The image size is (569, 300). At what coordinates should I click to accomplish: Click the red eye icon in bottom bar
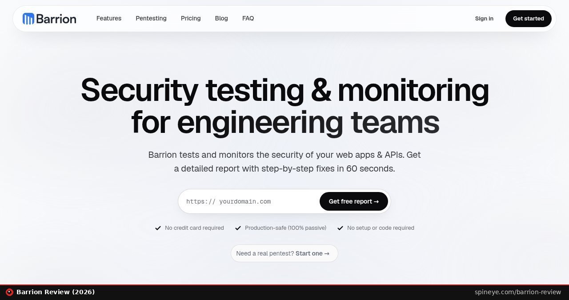(9, 292)
